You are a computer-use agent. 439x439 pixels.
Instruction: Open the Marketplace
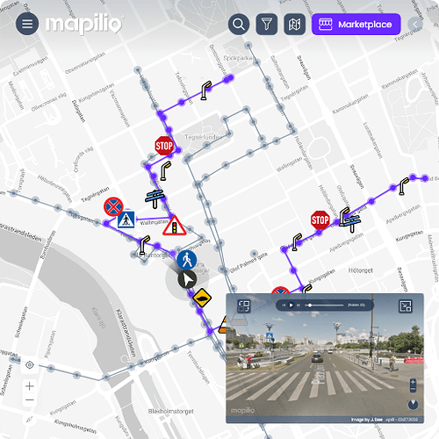click(356, 25)
